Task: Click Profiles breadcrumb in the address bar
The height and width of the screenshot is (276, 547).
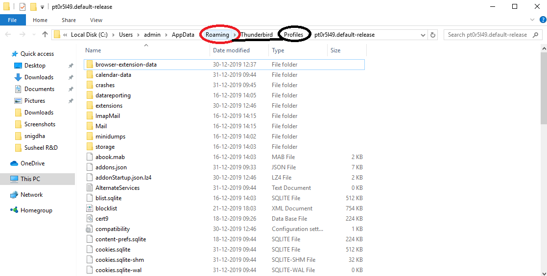Action: point(293,34)
